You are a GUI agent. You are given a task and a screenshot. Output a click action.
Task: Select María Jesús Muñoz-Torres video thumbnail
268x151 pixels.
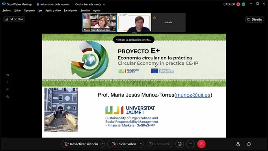tap(99, 22)
